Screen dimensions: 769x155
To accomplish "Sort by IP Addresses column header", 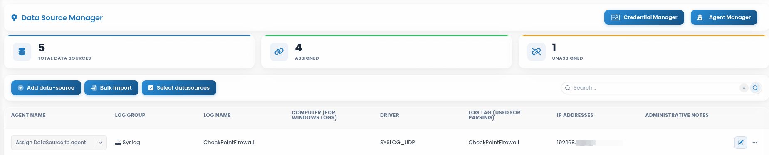I will coord(575,115).
